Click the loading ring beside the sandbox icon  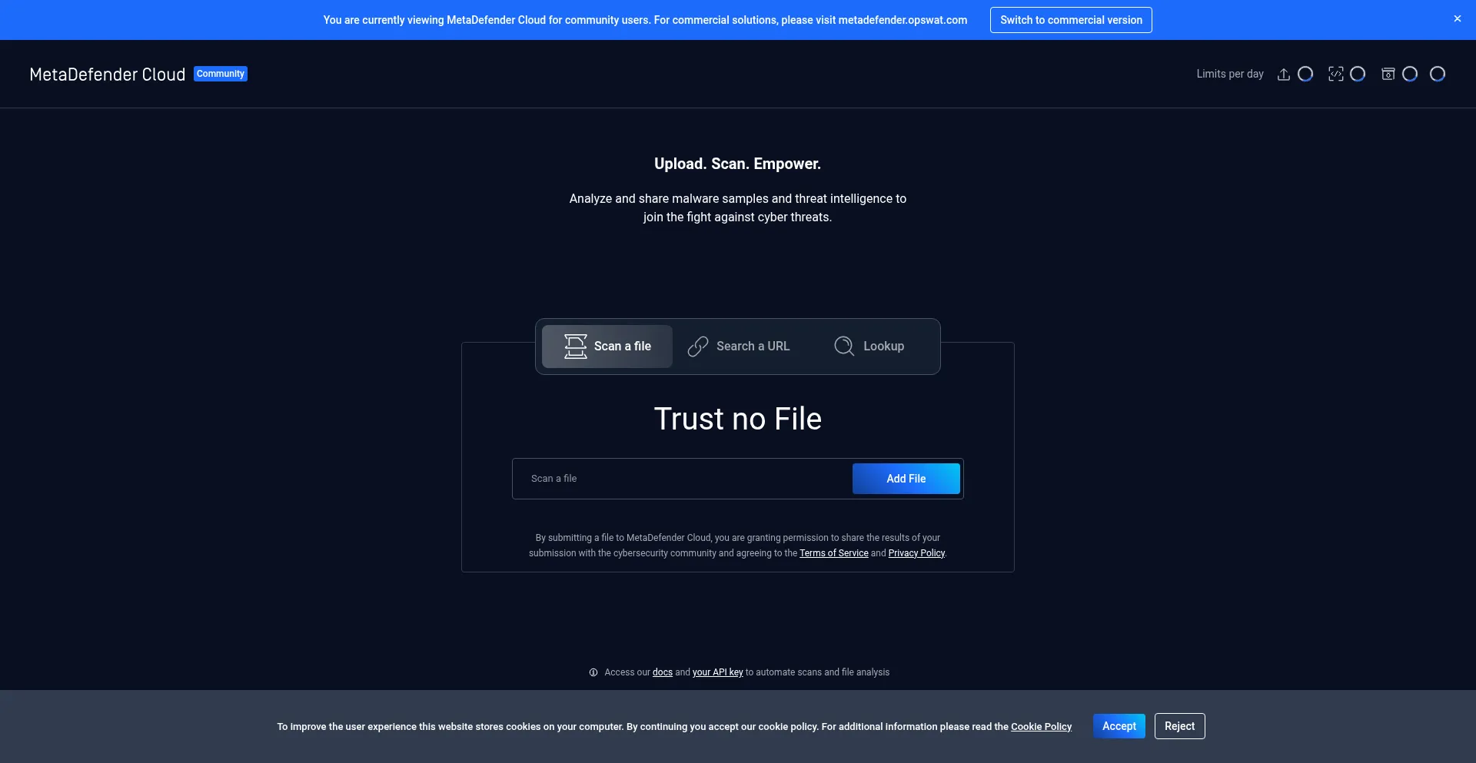[x=1410, y=74]
